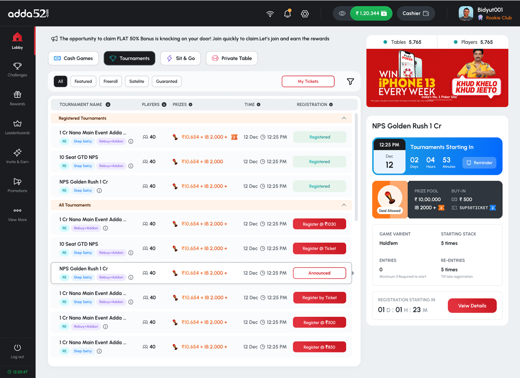Click the wifi connection status icon
This screenshot has width=520, height=378.
270,14
